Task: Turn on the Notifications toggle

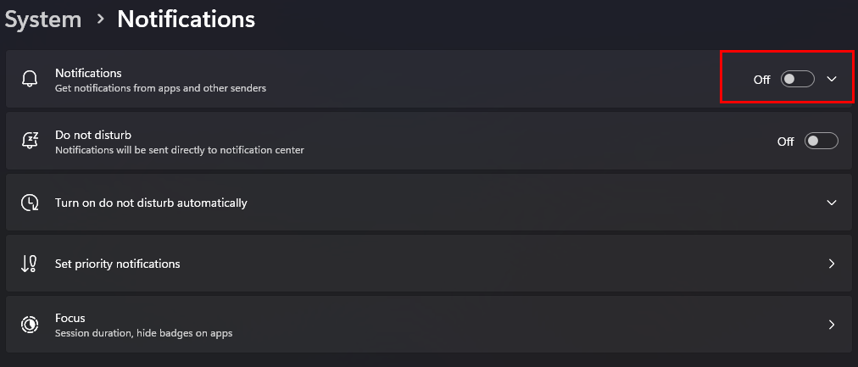Action: pyautogui.click(x=797, y=79)
